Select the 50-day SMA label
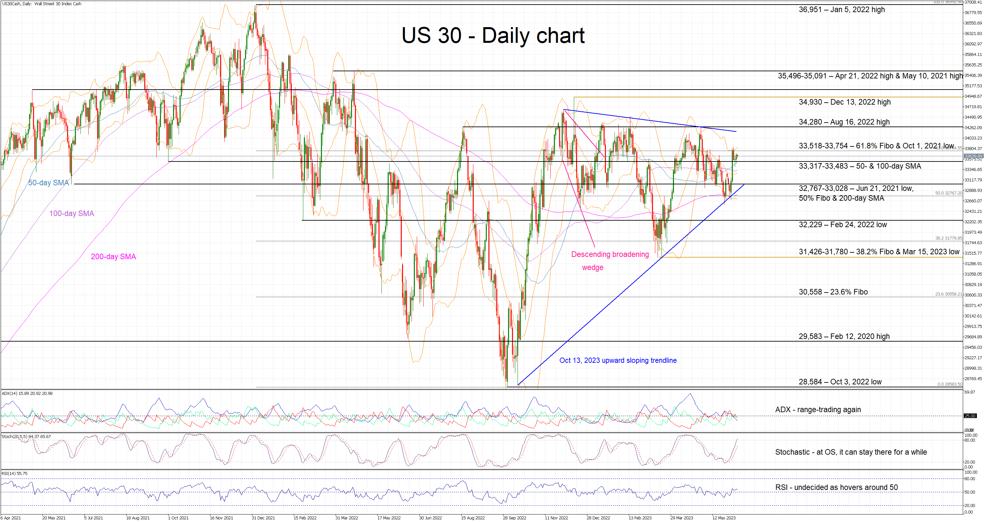The height and width of the screenshot is (522, 988). point(48,183)
